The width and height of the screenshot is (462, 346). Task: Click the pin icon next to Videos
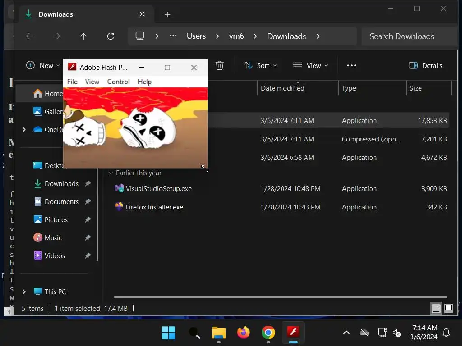click(x=88, y=255)
